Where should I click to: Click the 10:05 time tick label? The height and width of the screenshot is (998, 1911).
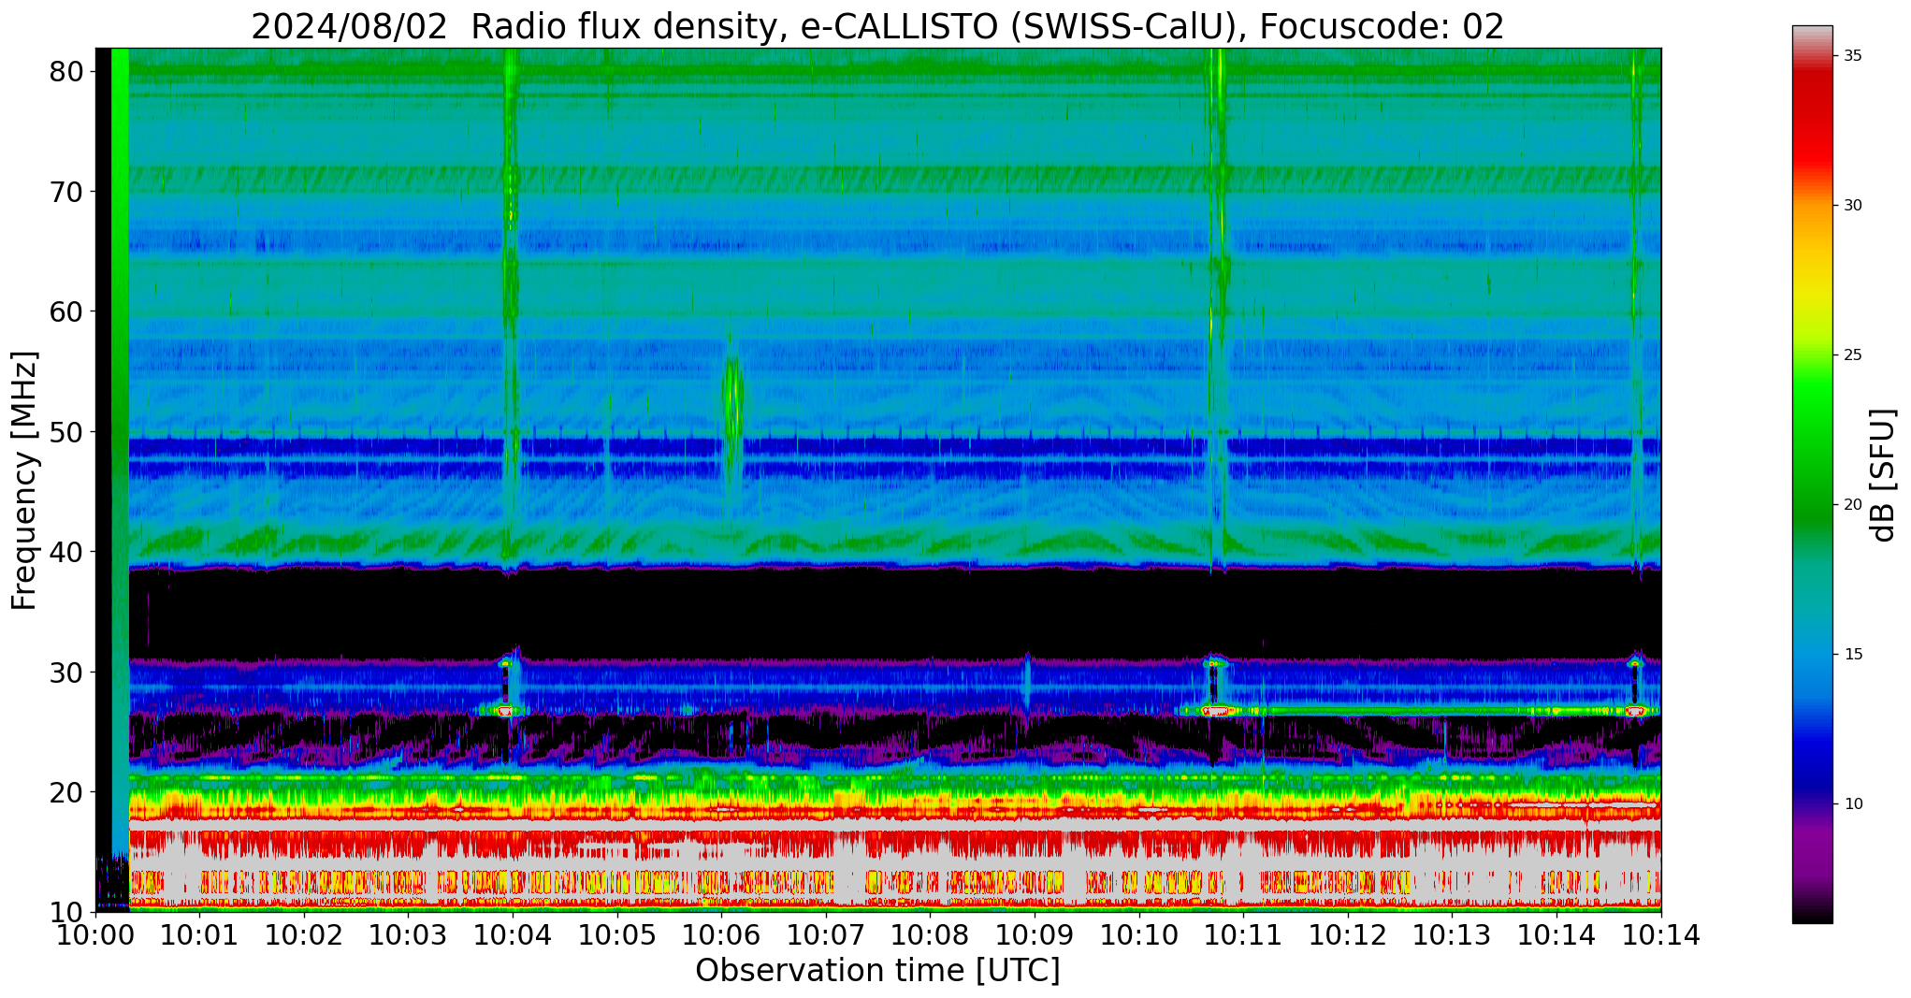tap(617, 934)
